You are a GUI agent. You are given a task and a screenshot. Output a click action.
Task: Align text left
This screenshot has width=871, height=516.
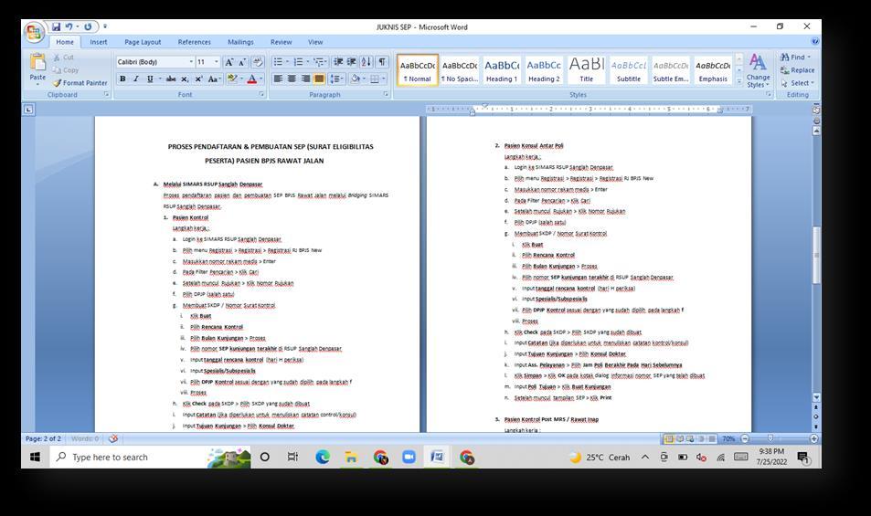coord(278,79)
